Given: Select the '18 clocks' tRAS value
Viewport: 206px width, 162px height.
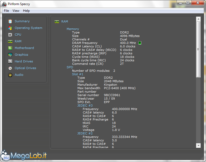Looking at the screenshot, I should [x=127, y=57].
